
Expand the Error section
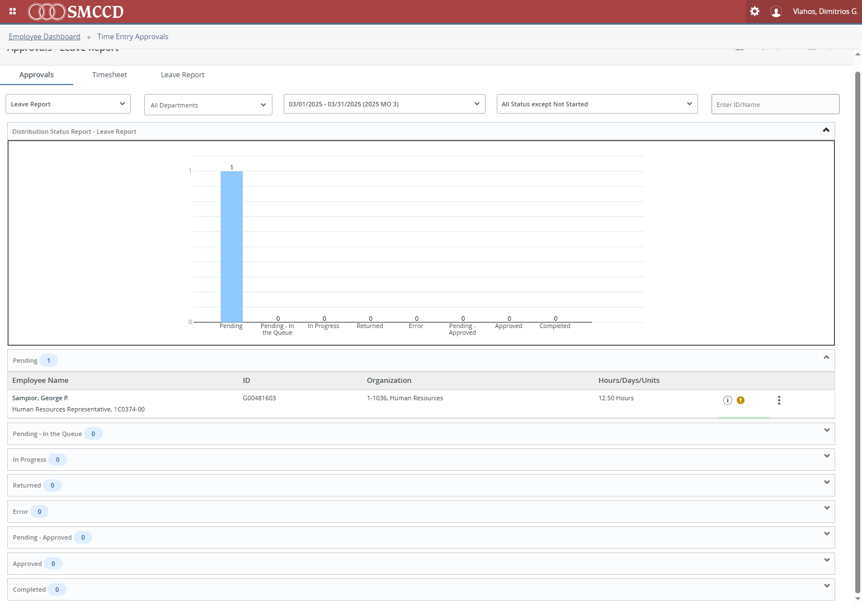pyautogui.click(x=827, y=508)
